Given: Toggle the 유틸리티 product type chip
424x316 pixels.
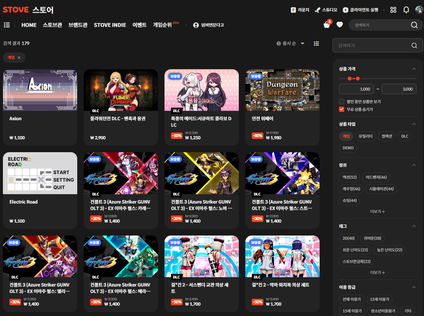Looking at the screenshot, I should coord(366,136).
